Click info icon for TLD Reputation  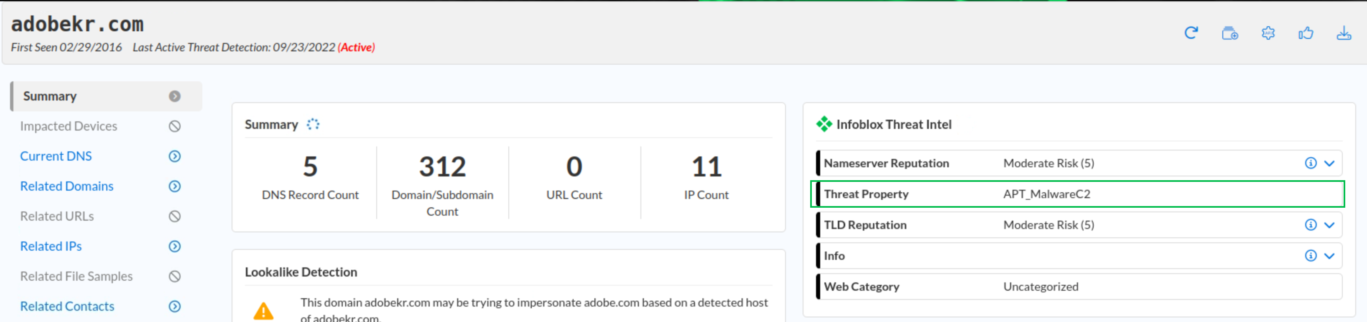click(1310, 225)
